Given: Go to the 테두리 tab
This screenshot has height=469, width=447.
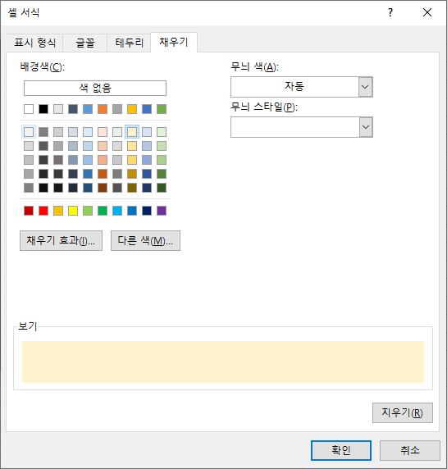Looking at the screenshot, I should click(x=129, y=43).
